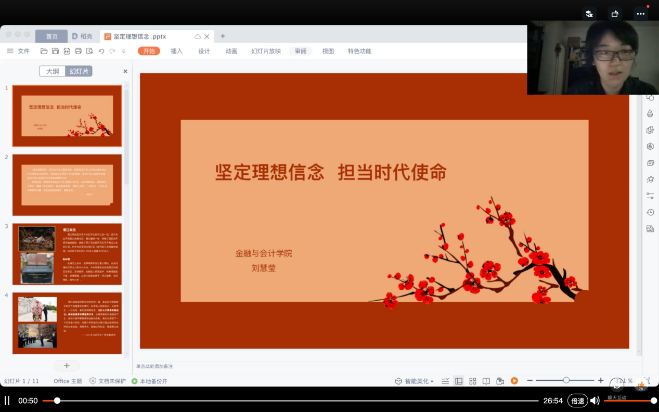This screenshot has width=659, height=412.
Task: Click the open file folder icon
Action: [44, 51]
